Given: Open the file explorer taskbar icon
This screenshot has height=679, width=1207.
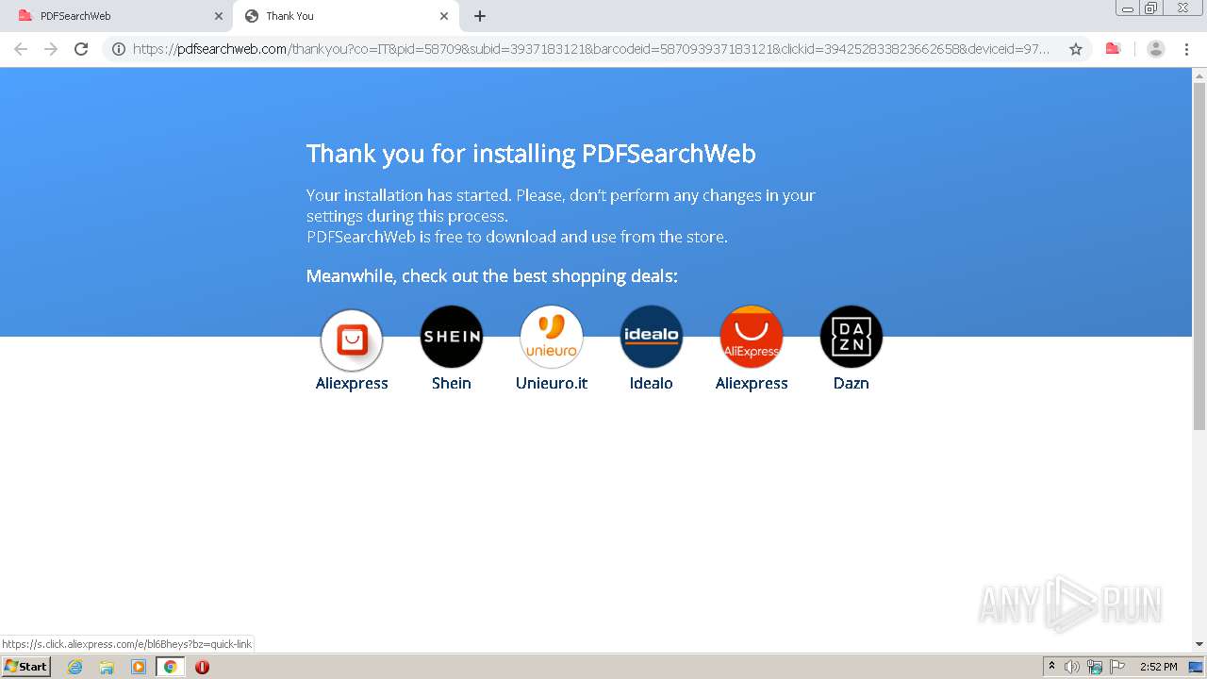Looking at the screenshot, I should tap(107, 667).
